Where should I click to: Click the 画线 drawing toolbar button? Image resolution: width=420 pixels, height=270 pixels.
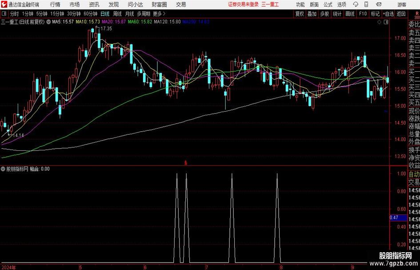tap(350, 14)
